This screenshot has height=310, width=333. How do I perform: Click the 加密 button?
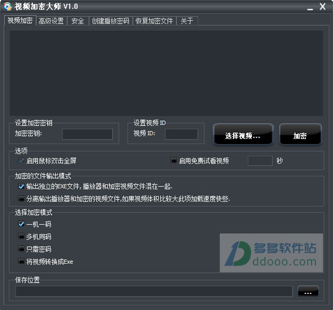pyautogui.click(x=300, y=135)
